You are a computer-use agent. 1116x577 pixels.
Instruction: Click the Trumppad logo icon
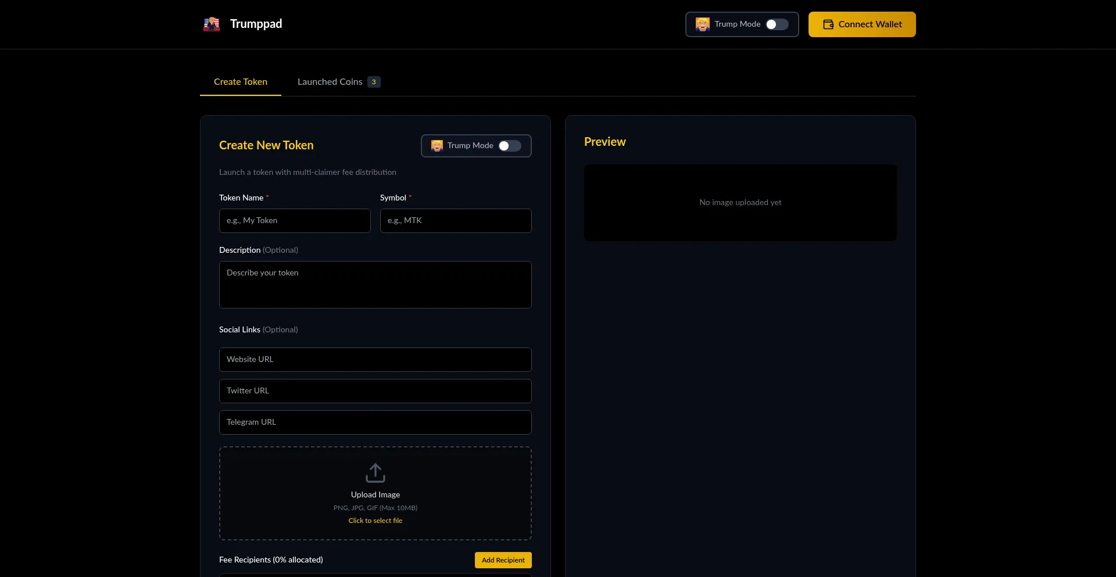pyautogui.click(x=212, y=24)
